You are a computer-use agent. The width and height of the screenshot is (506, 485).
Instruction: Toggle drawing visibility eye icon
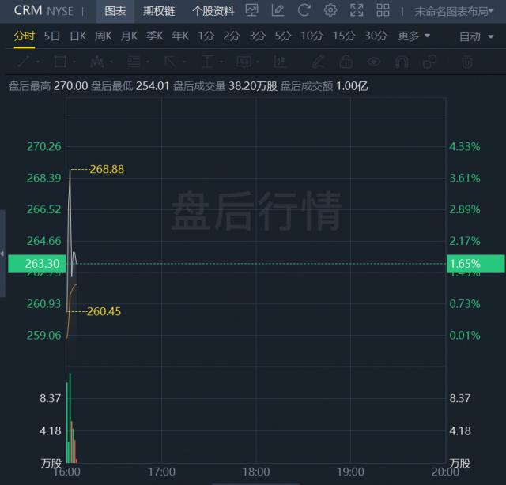click(x=372, y=61)
